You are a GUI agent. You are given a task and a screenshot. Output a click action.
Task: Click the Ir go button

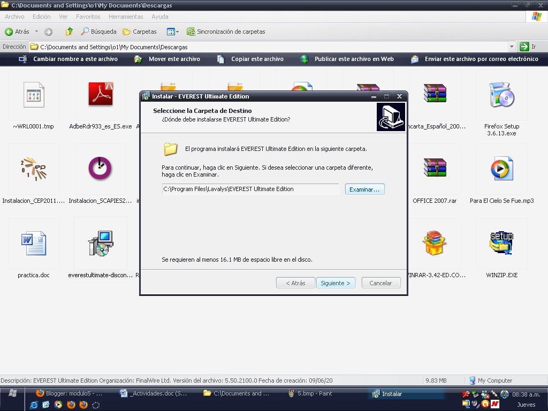[x=528, y=47]
